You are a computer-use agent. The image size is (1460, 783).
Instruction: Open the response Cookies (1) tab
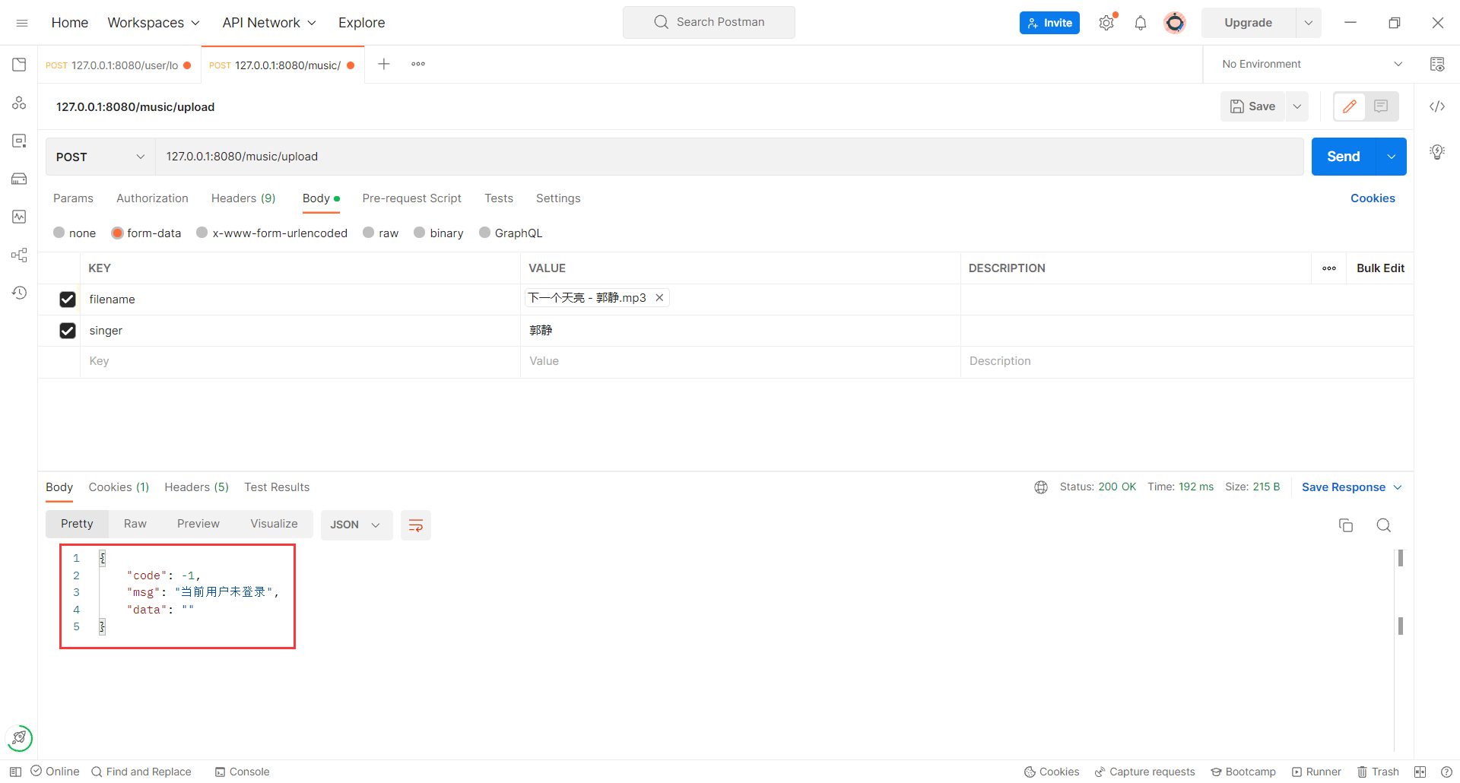click(x=119, y=487)
